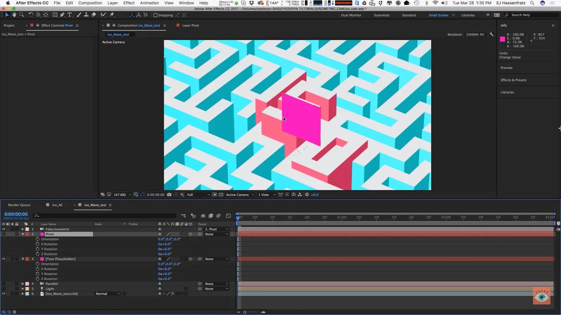Select the Standard workspace

point(409,15)
